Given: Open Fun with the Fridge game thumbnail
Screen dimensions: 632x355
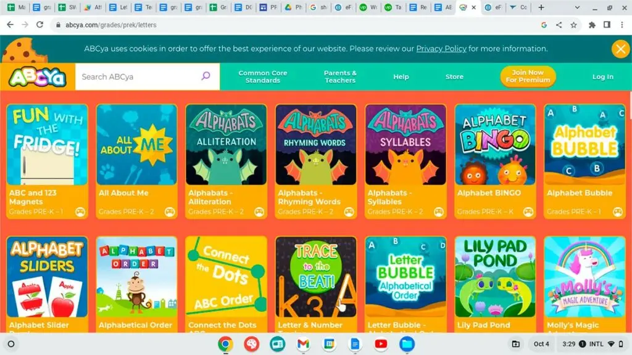Looking at the screenshot, I should 47,145.
